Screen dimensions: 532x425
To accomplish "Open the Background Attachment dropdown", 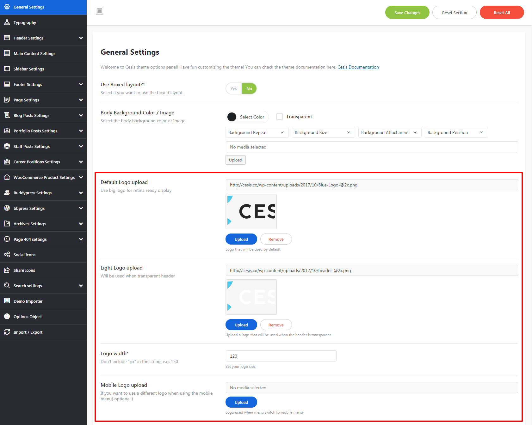I will pos(389,132).
